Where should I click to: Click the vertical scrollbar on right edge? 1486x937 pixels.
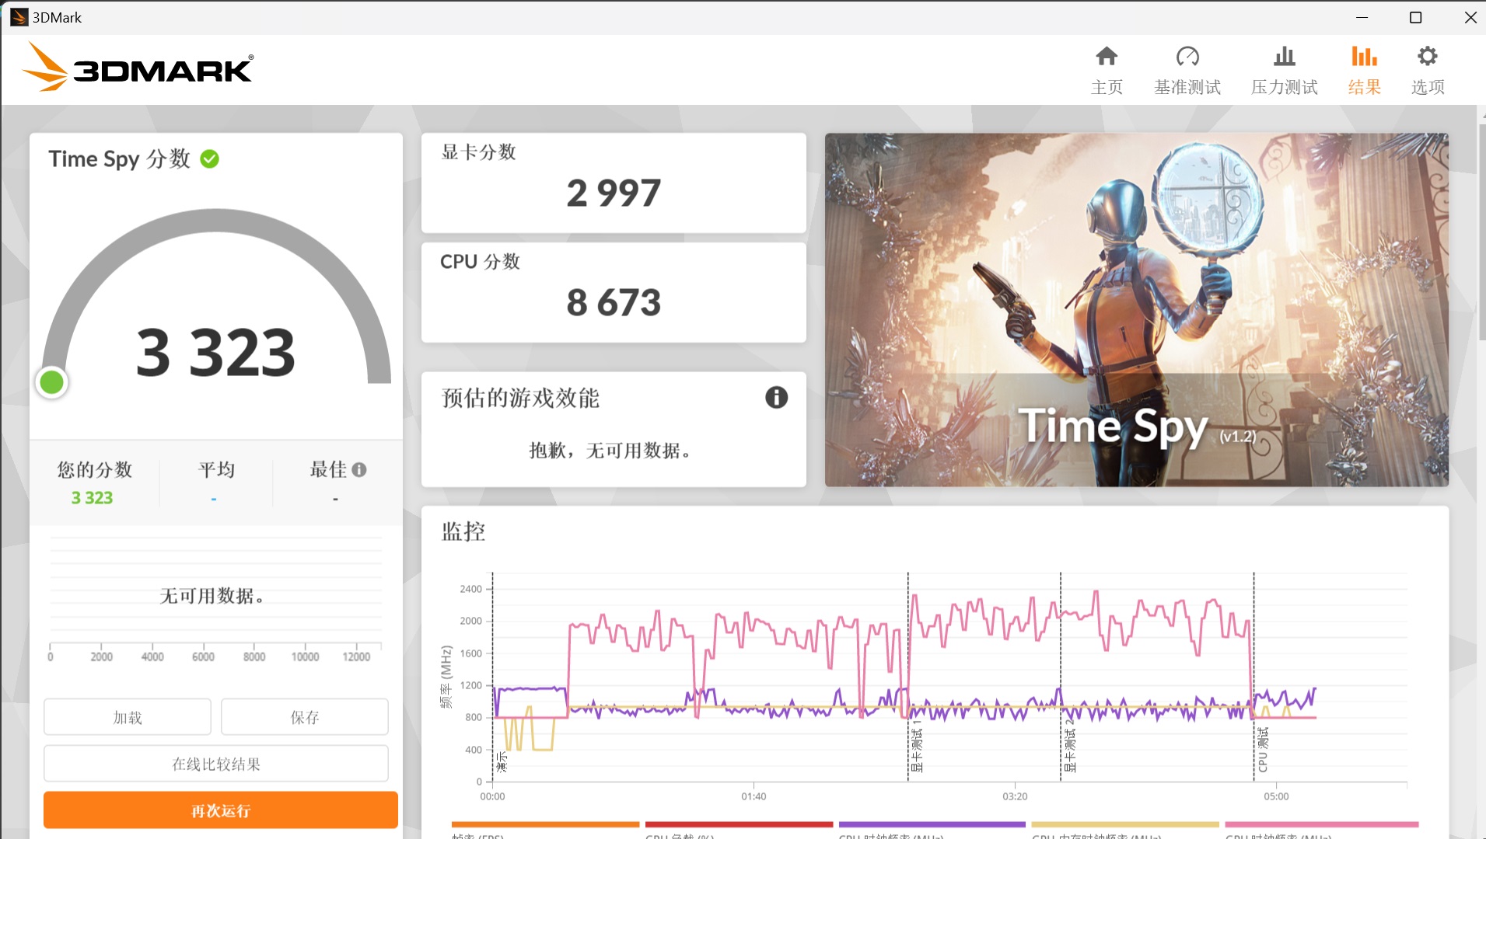1481,233
